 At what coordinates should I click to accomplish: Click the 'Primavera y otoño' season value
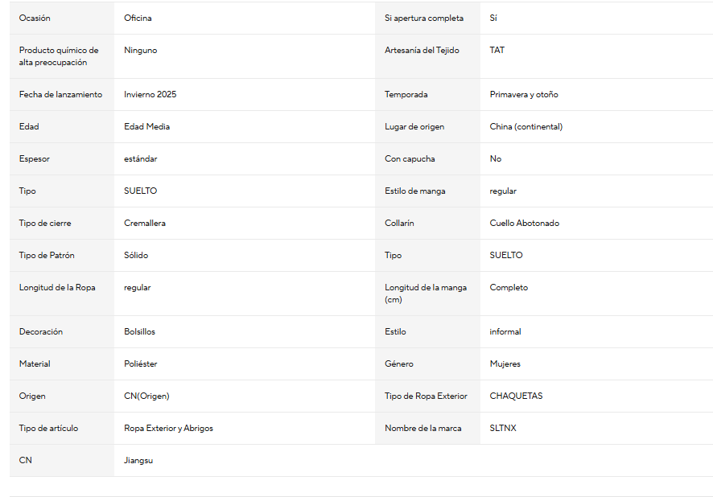[x=524, y=94]
